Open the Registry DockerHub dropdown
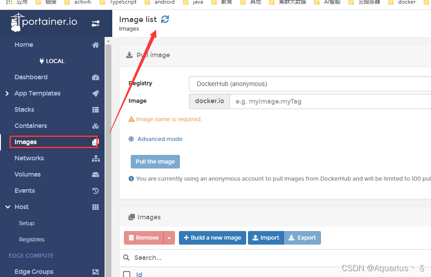431x277 pixels. [x=310, y=84]
